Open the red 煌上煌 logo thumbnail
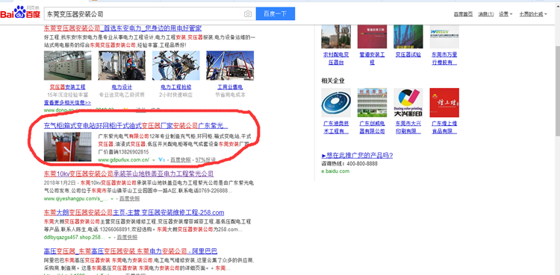Screen dimensions: 560x275 click(444, 103)
